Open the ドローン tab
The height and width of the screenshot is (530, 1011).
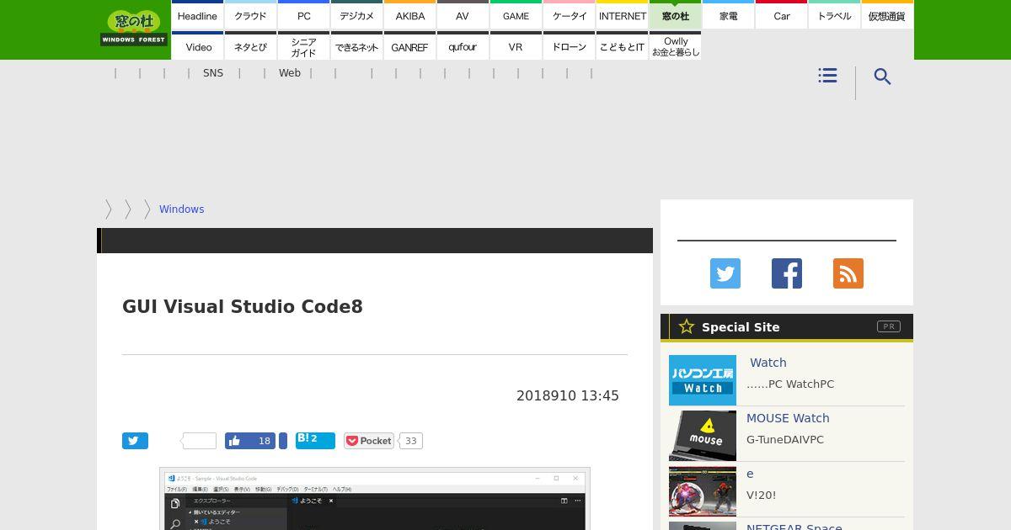coord(569,46)
